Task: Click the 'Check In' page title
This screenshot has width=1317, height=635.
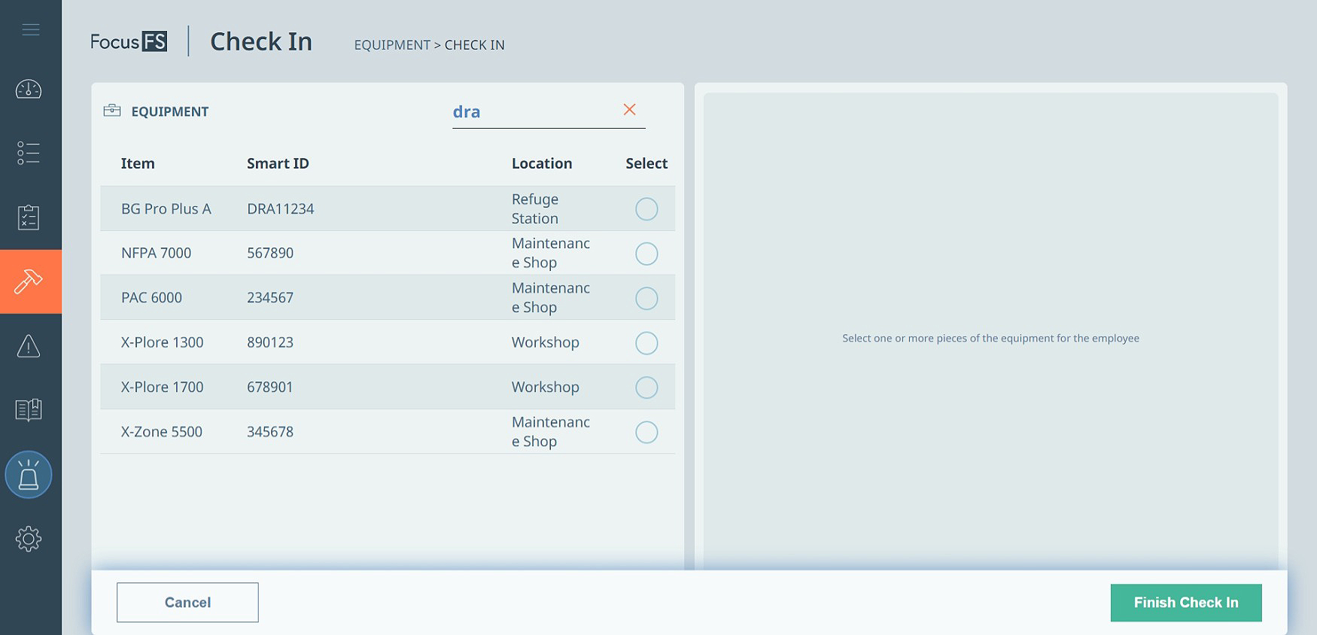Action: tap(261, 41)
